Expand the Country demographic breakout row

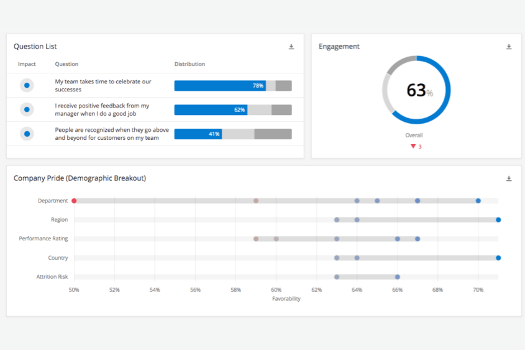click(58, 258)
